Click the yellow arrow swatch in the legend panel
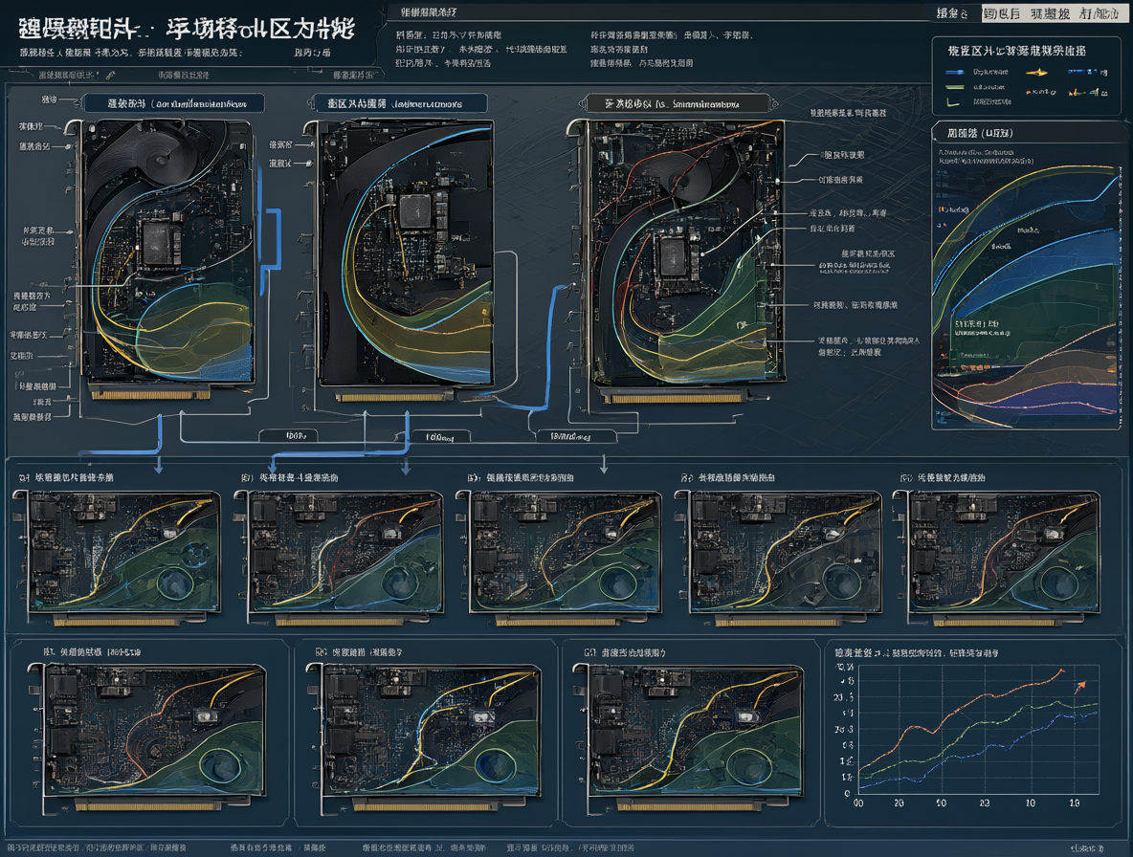Viewport: 1133px width, 857px height. pyautogui.click(x=1036, y=72)
